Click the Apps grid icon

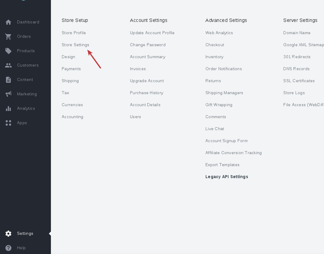pos(8,123)
